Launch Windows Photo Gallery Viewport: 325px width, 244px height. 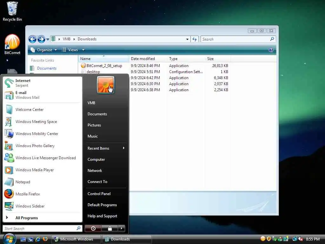(43, 146)
